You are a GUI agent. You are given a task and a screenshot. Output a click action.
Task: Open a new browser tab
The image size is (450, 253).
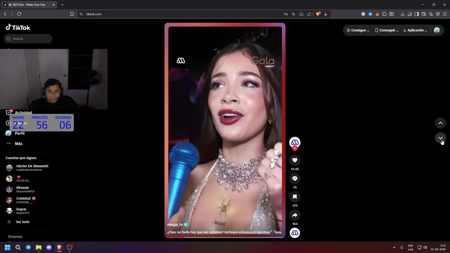click(62, 5)
